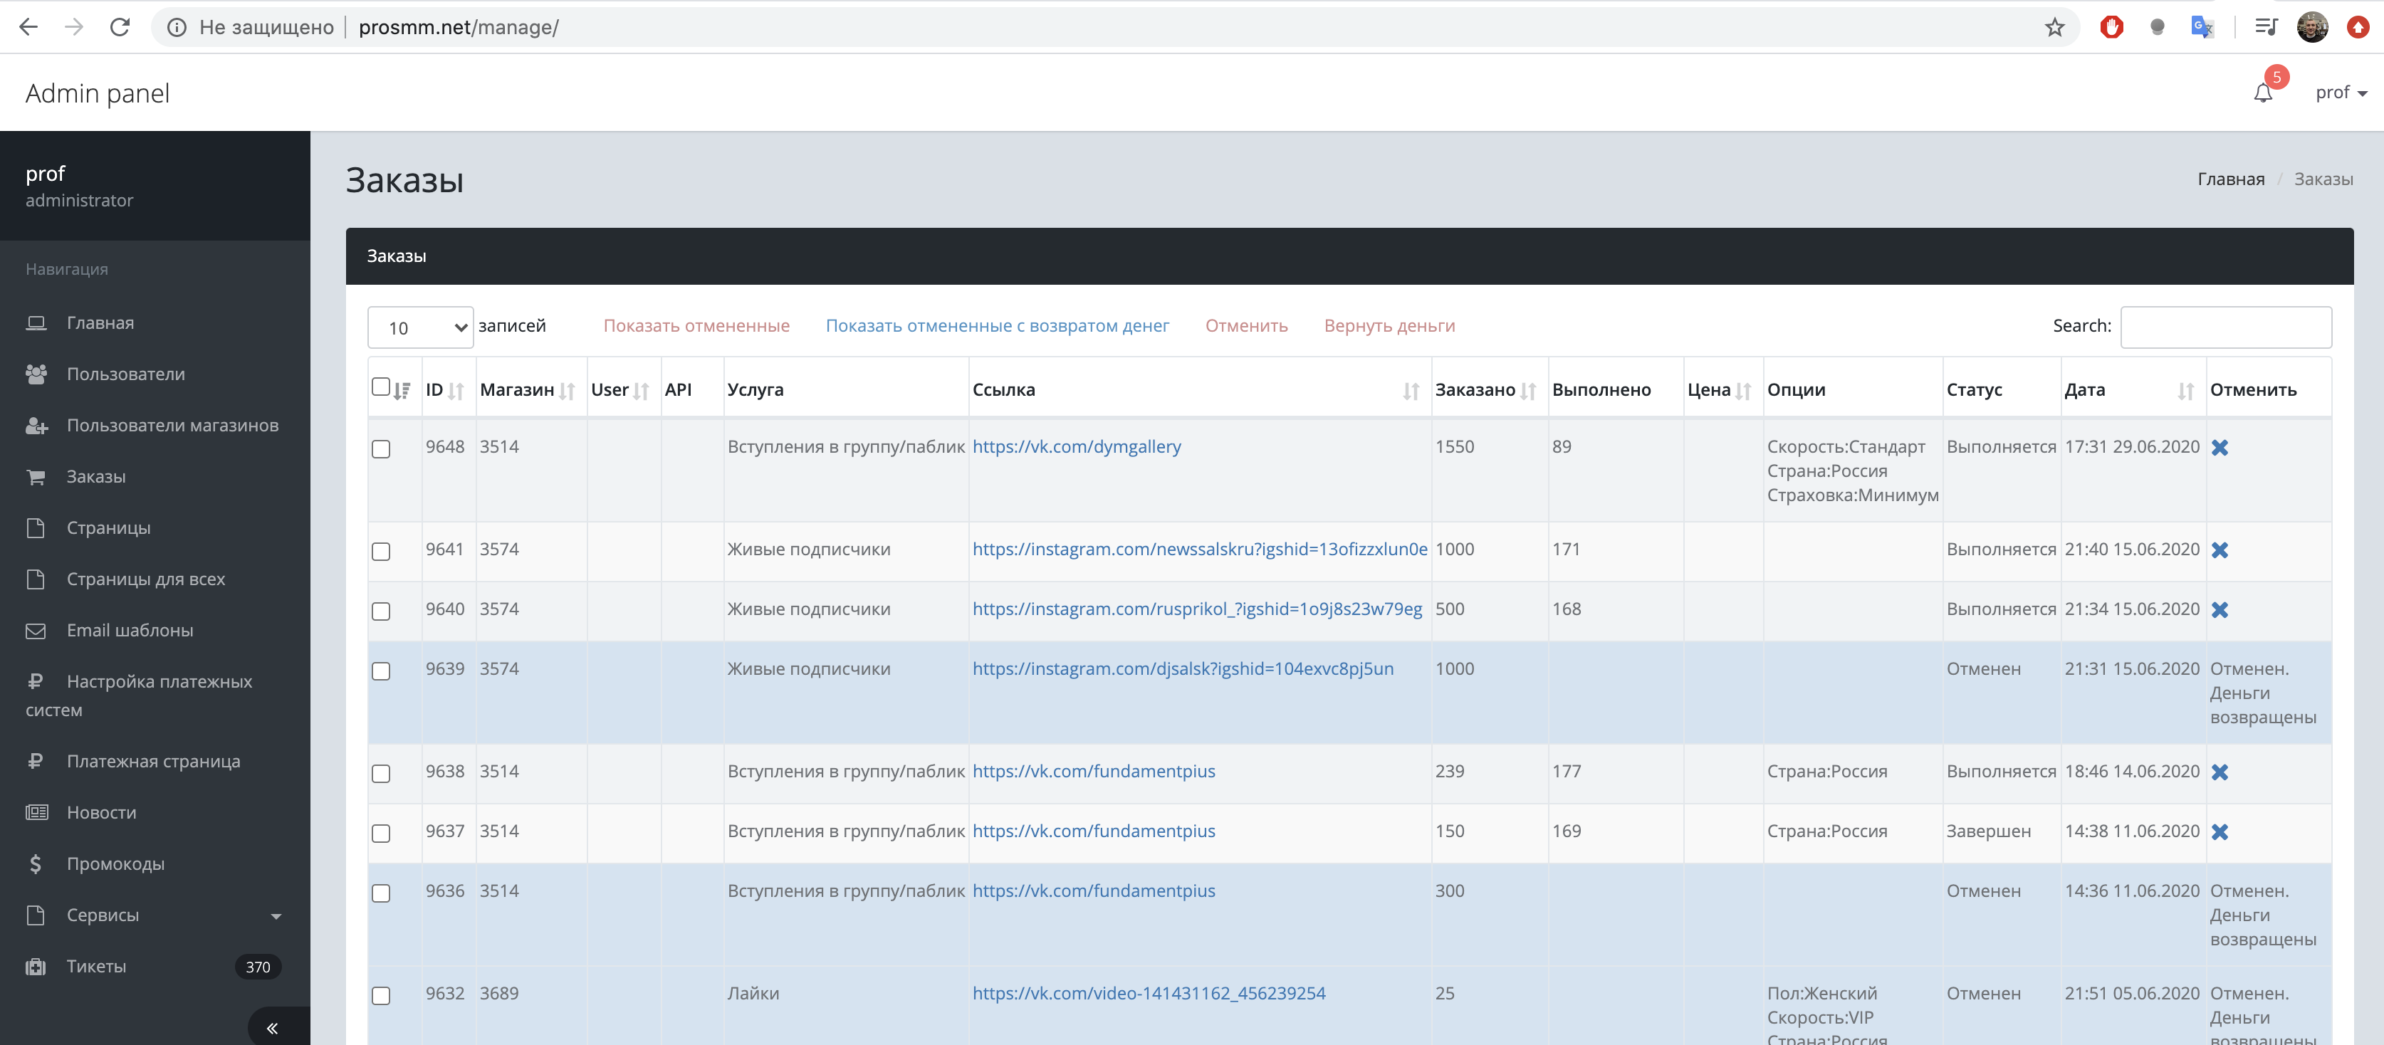Open the prof user dropdown menu
This screenshot has height=1045, width=2384.
click(x=2340, y=93)
